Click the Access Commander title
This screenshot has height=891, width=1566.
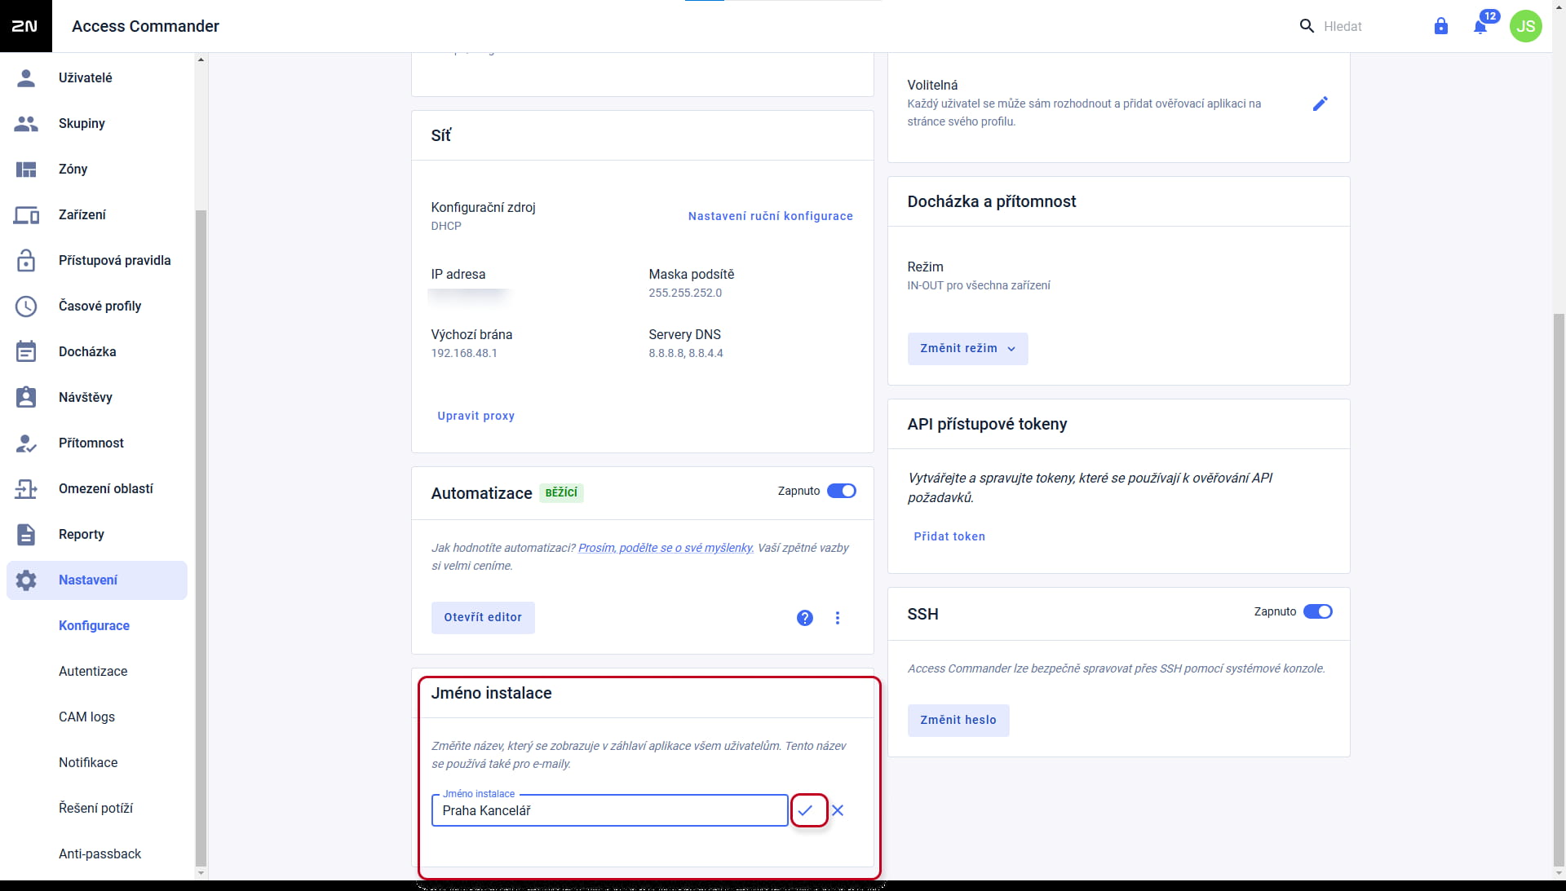click(x=145, y=26)
